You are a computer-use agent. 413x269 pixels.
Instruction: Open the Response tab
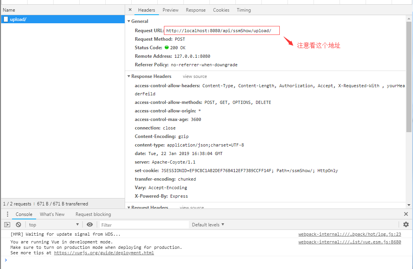[195, 10]
